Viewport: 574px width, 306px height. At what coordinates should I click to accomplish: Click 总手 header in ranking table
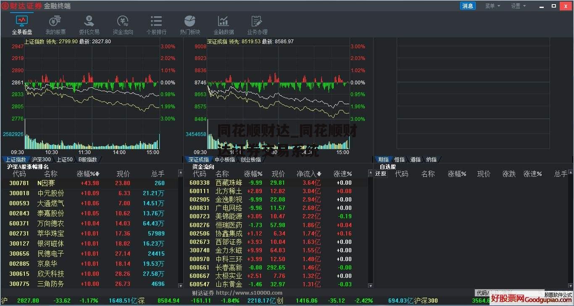(158, 174)
